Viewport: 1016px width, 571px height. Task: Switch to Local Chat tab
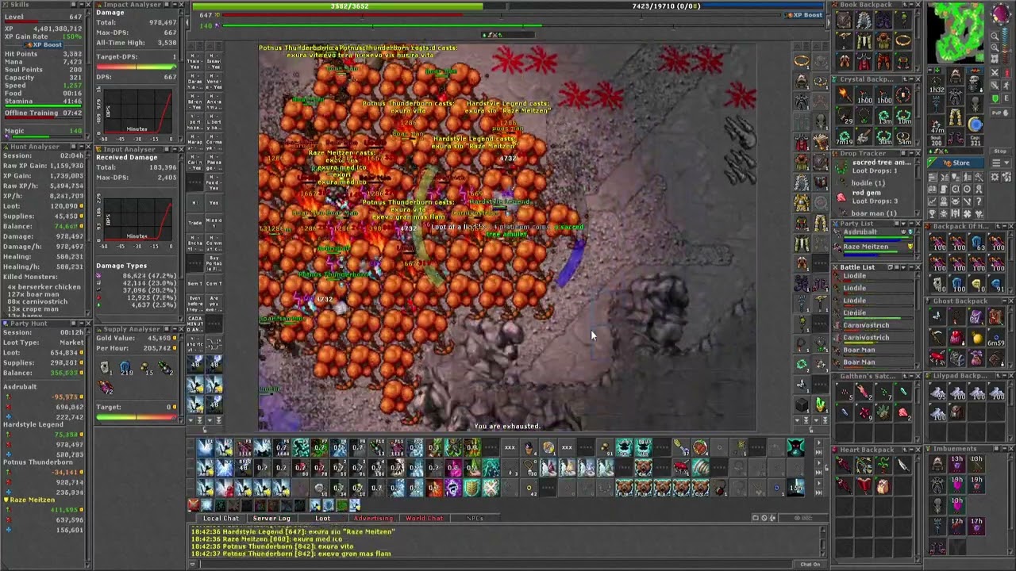click(221, 518)
